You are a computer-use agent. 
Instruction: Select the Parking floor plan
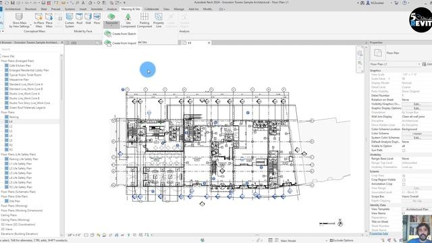coord(13,117)
